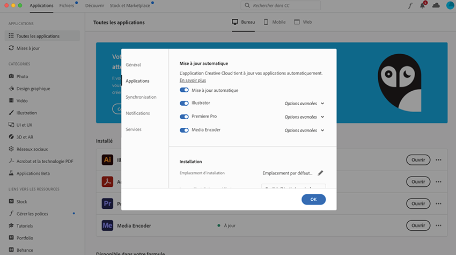Click the 'À jour' status text

click(230, 225)
